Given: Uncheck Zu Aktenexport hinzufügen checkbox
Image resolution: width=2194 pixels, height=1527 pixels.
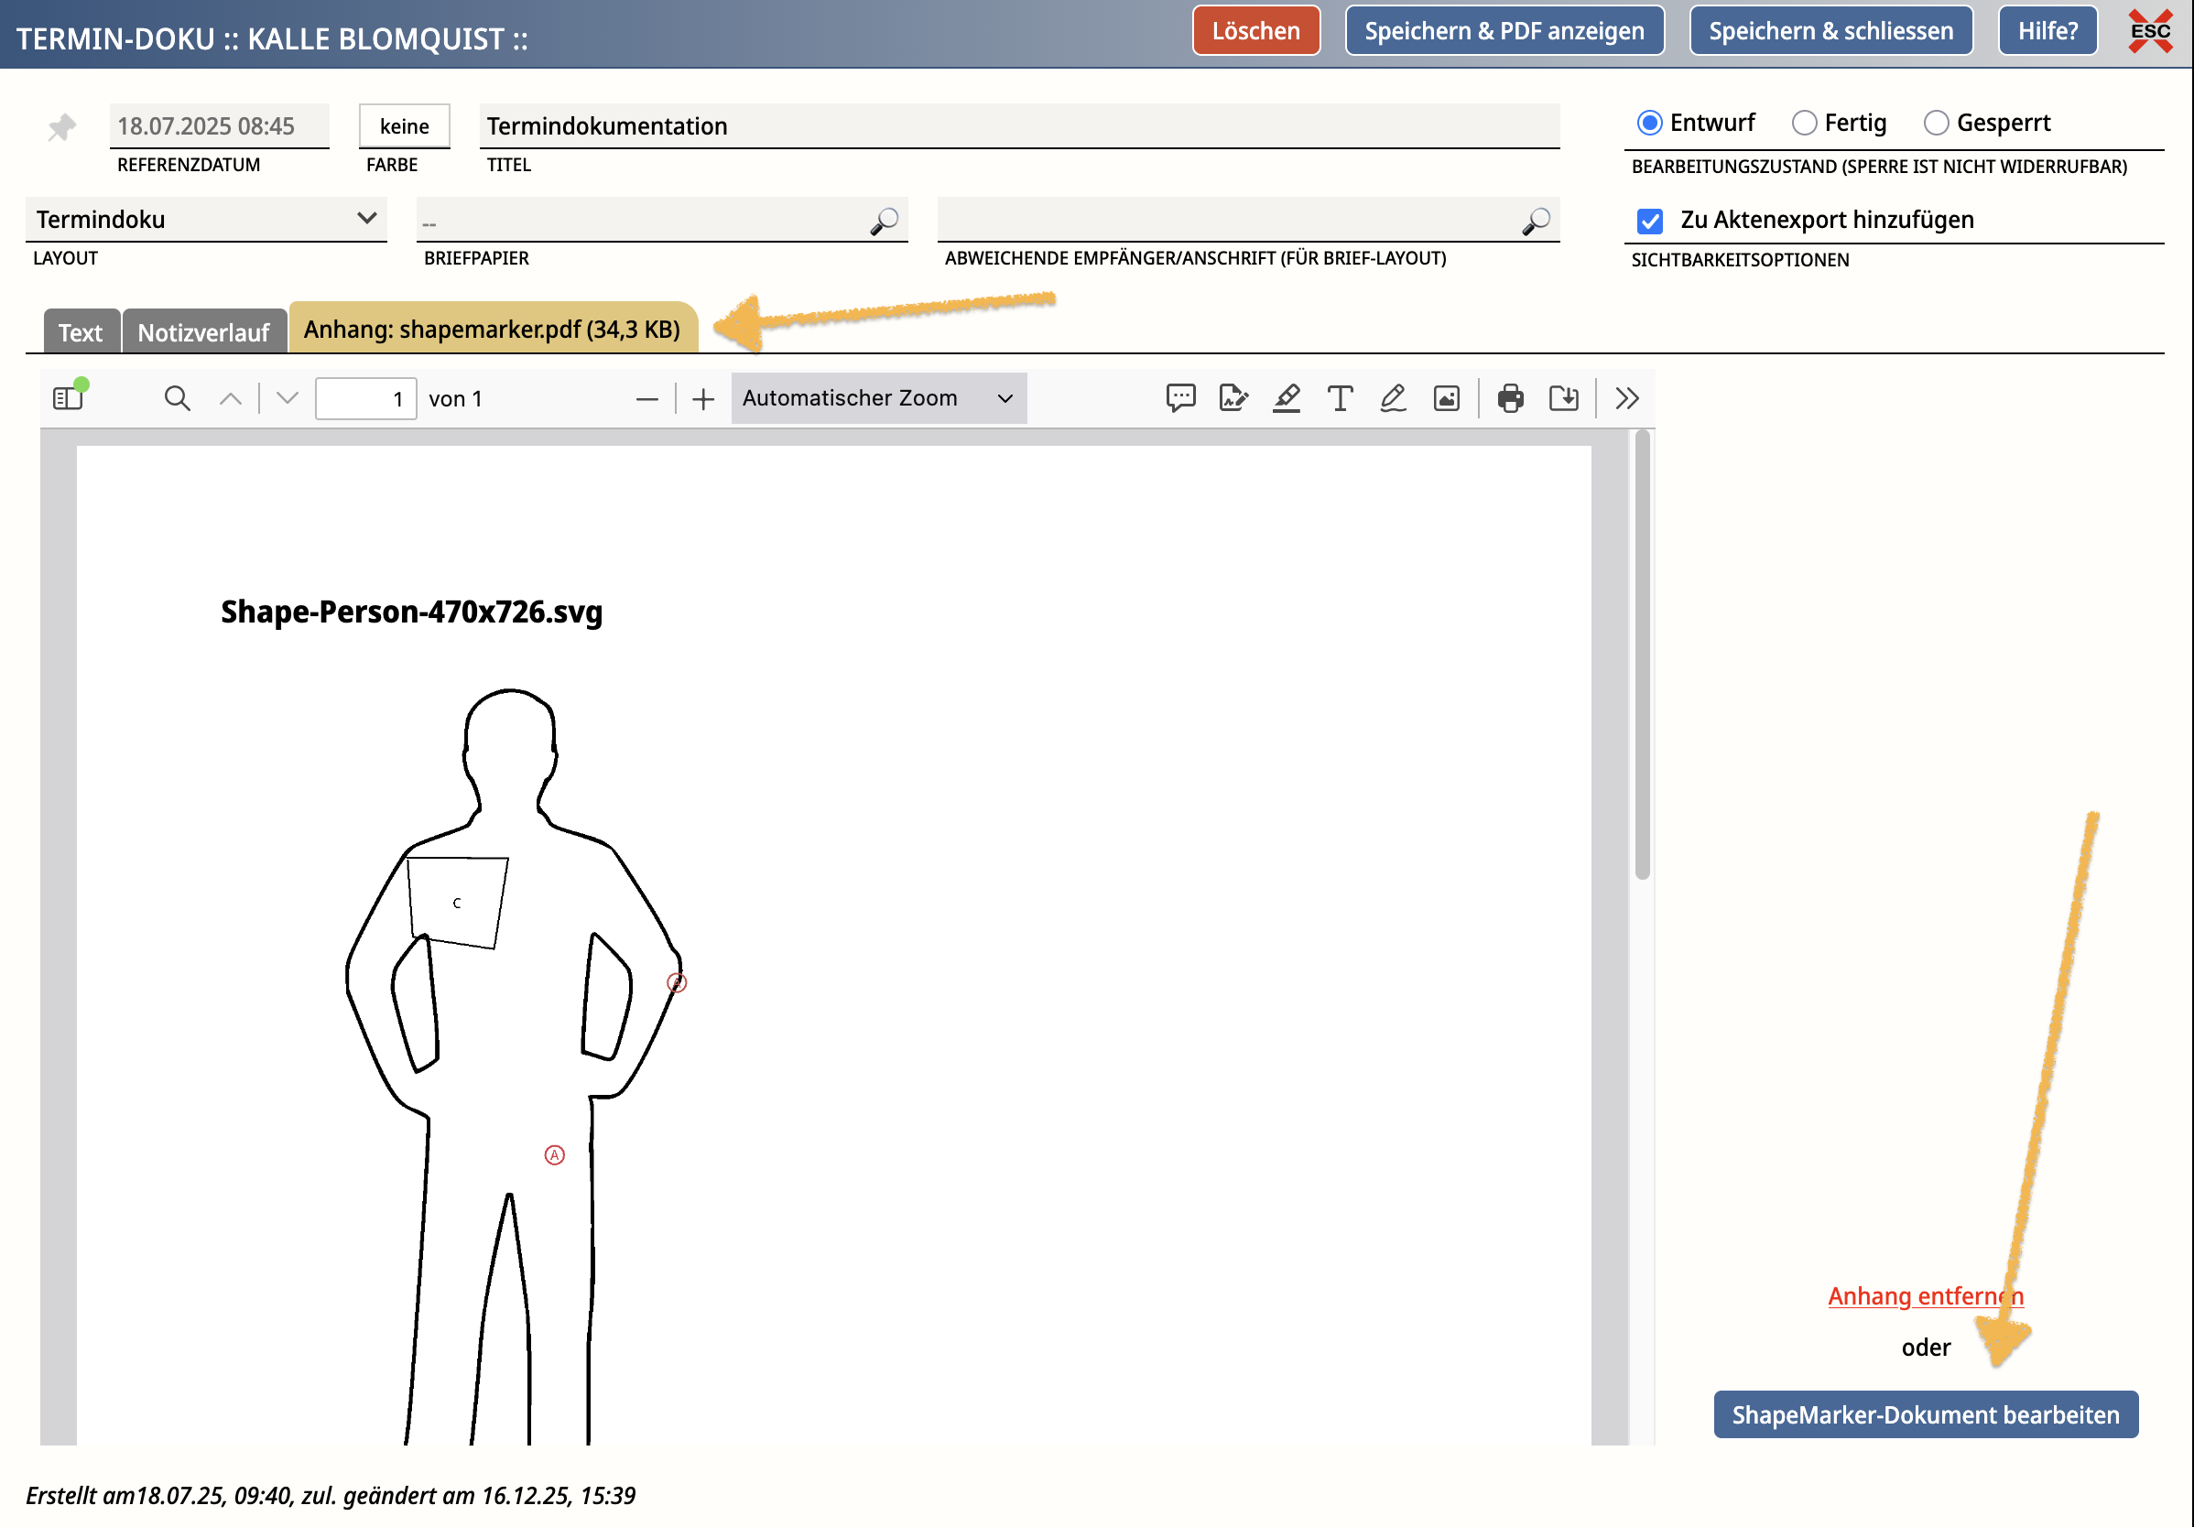Looking at the screenshot, I should pos(1649,221).
